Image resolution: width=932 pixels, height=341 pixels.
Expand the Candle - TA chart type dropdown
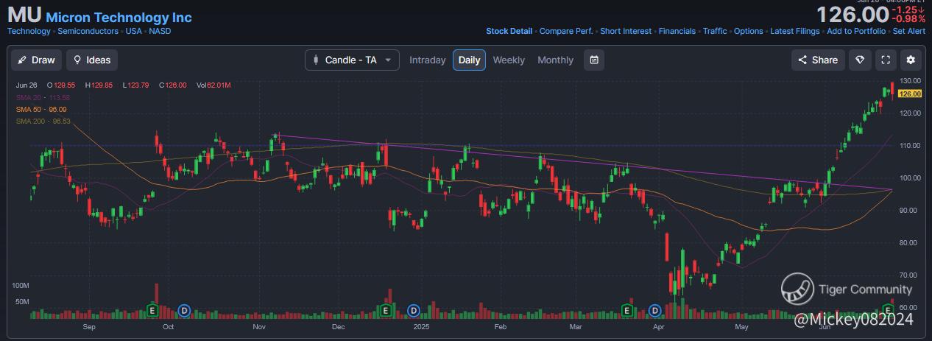(x=352, y=60)
